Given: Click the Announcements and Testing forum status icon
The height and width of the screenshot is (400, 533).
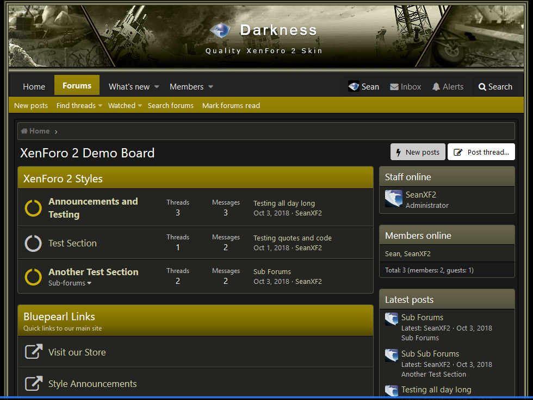Looking at the screenshot, I should [33, 208].
